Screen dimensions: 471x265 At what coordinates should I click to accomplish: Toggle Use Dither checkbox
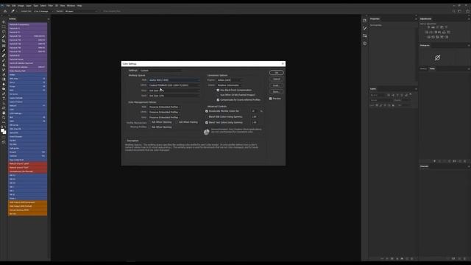pyautogui.click(x=218, y=95)
